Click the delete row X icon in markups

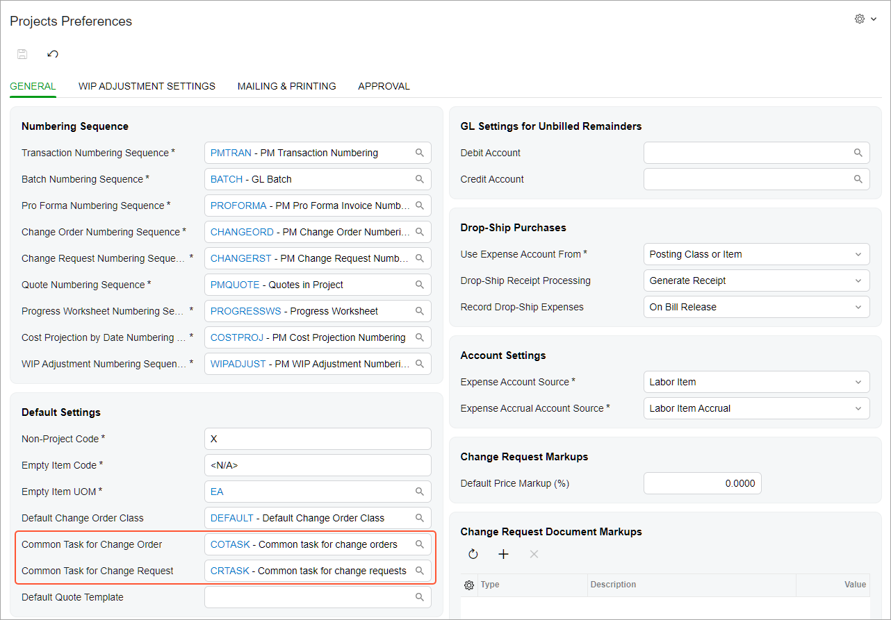(534, 554)
